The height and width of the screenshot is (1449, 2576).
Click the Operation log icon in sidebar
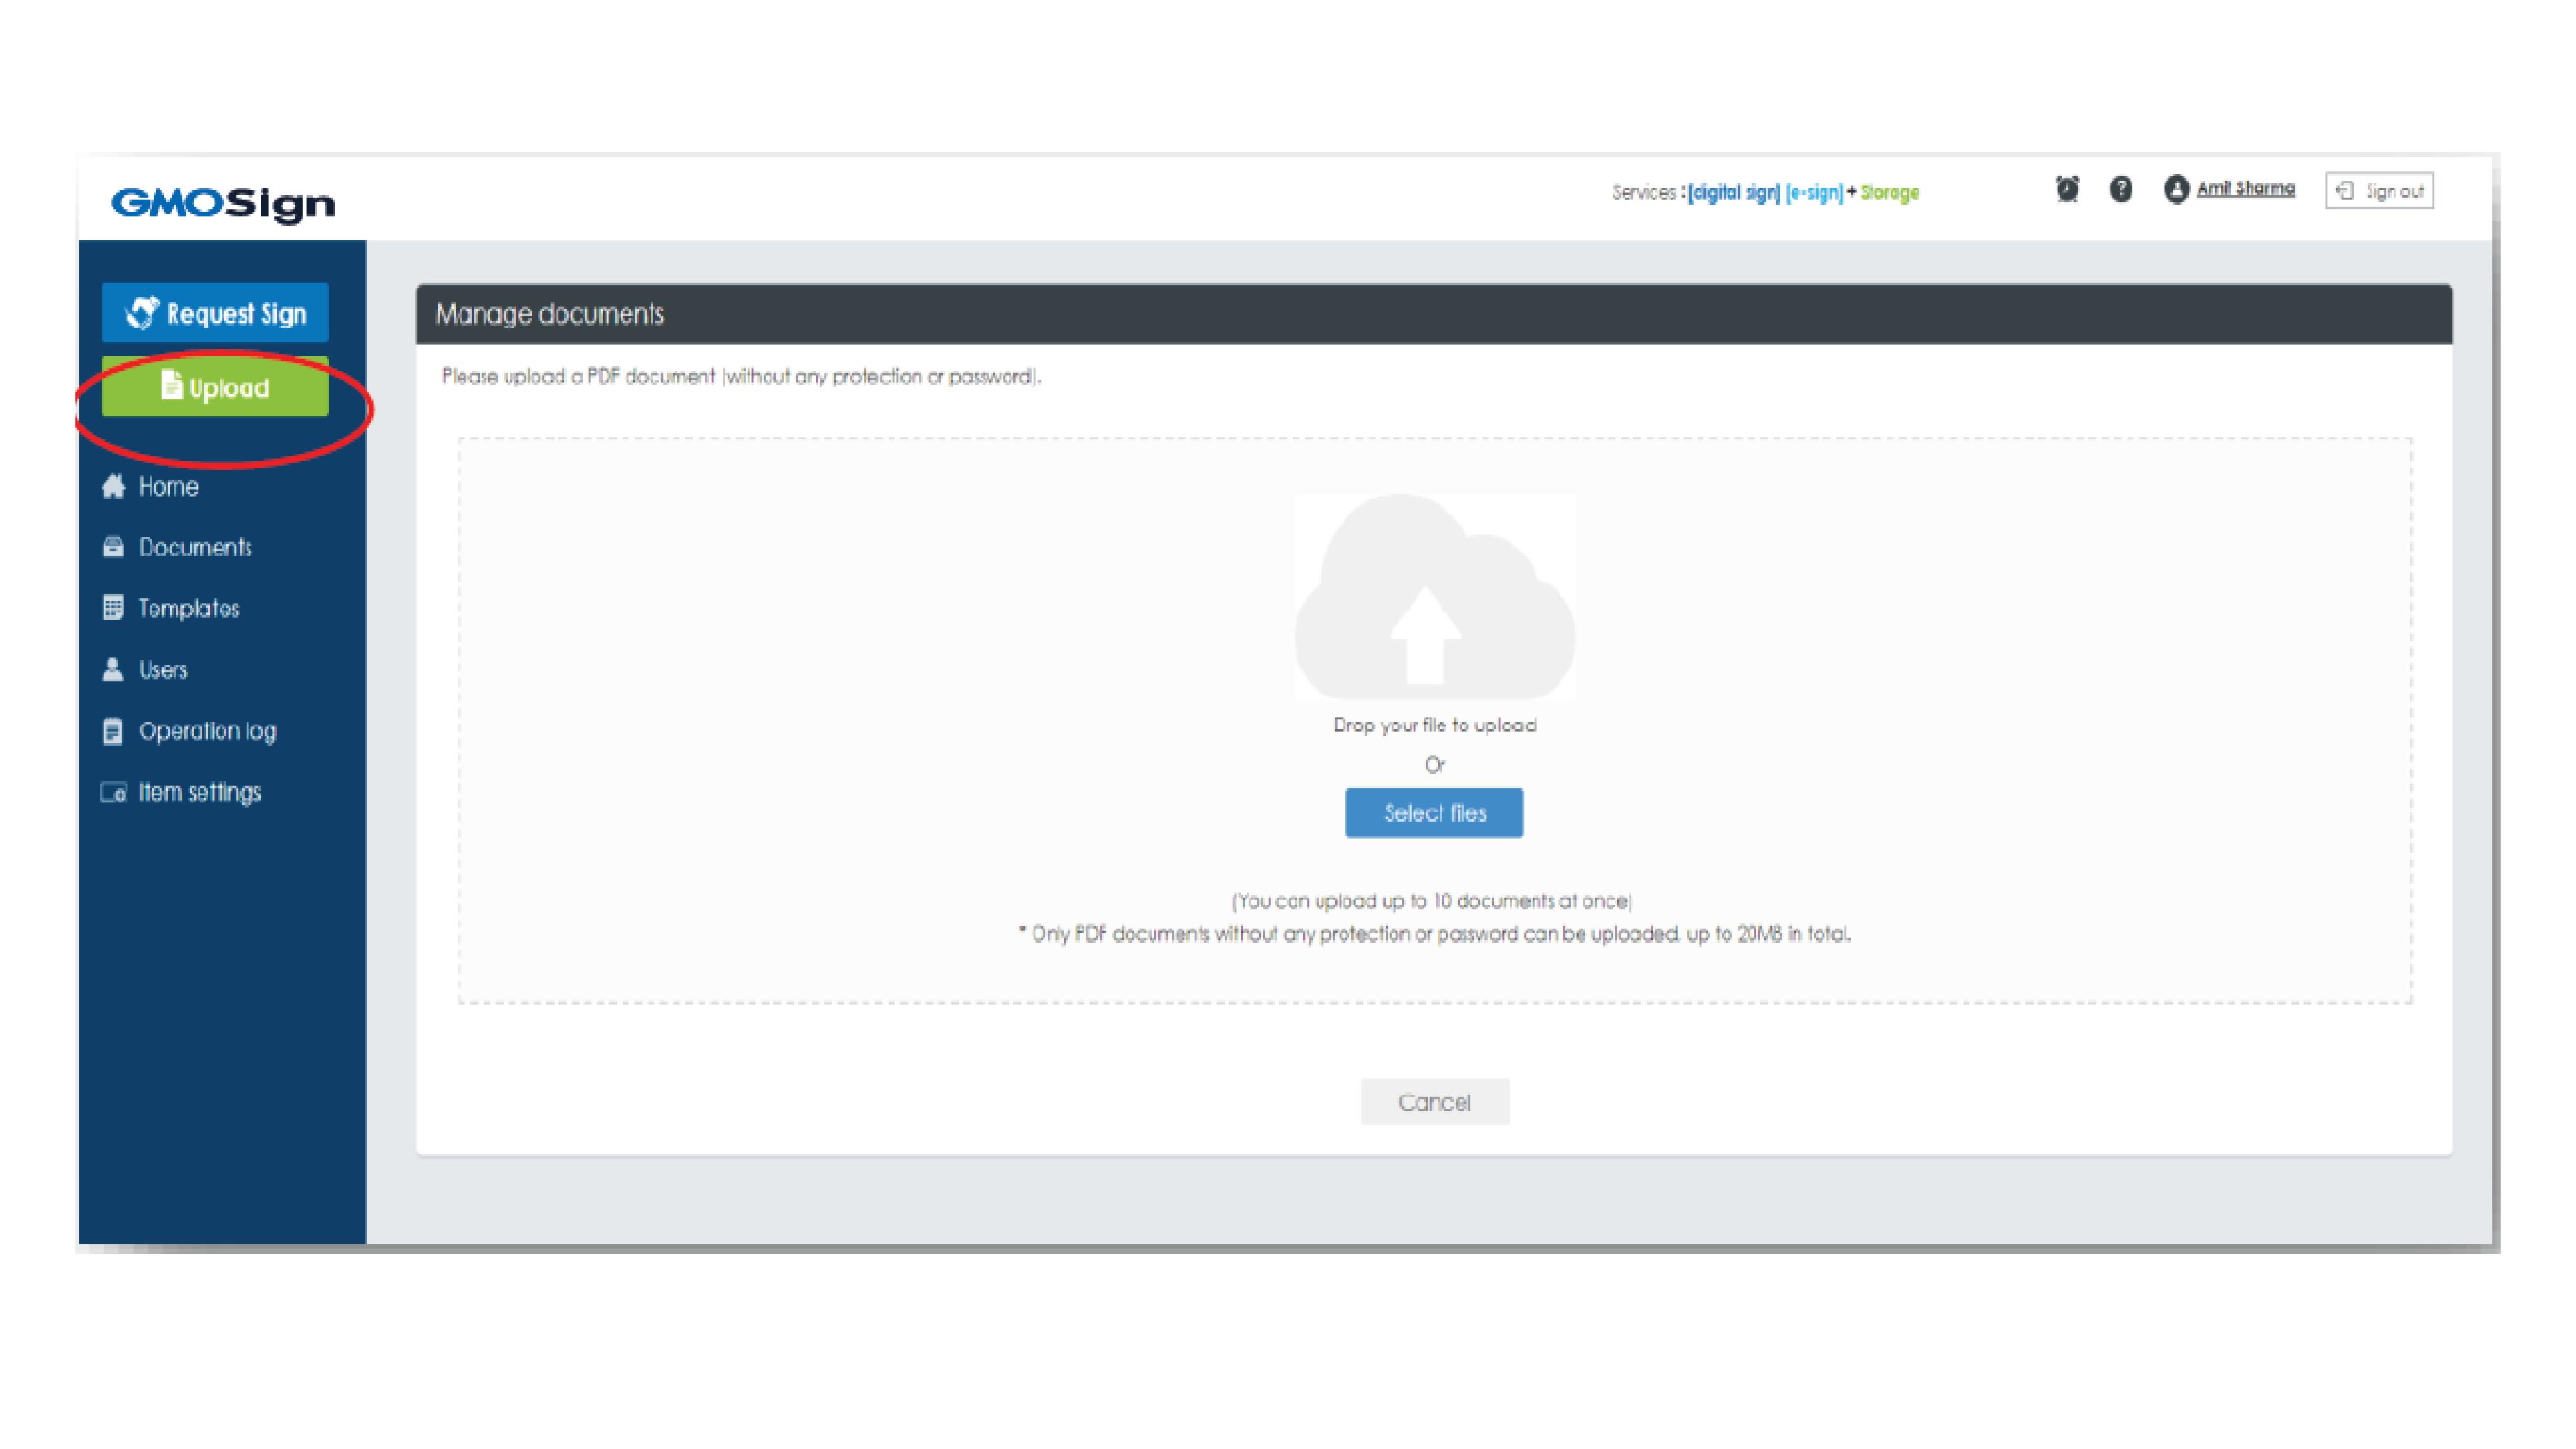click(x=113, y=731)
